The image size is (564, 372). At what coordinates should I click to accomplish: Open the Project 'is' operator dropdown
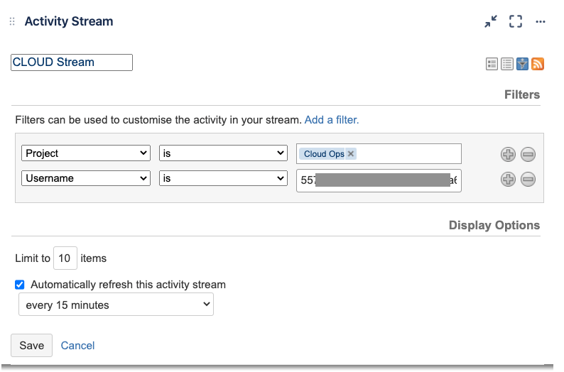(223, 153)
